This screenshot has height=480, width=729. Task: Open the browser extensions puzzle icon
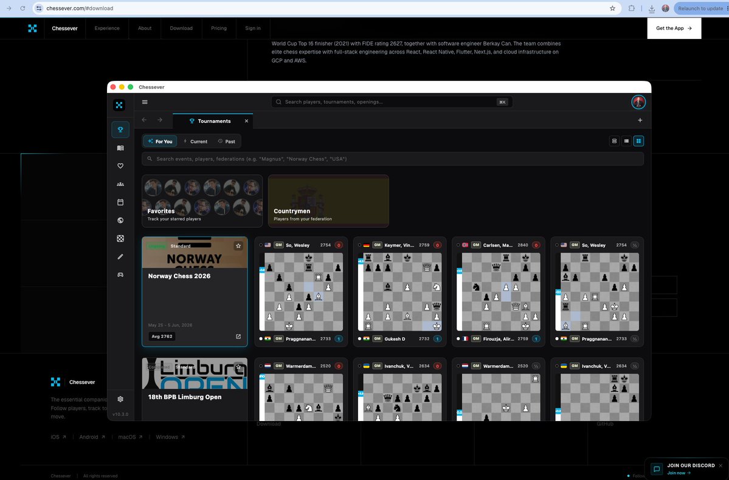tap(631, 9)
